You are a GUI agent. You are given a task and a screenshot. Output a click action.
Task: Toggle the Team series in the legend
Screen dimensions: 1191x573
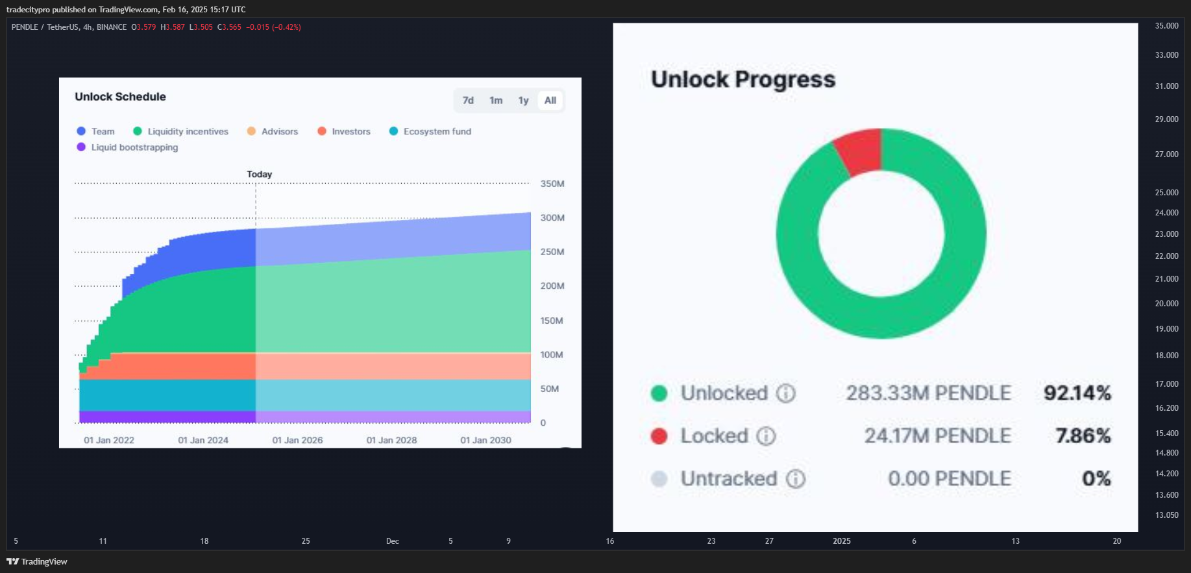95,131
